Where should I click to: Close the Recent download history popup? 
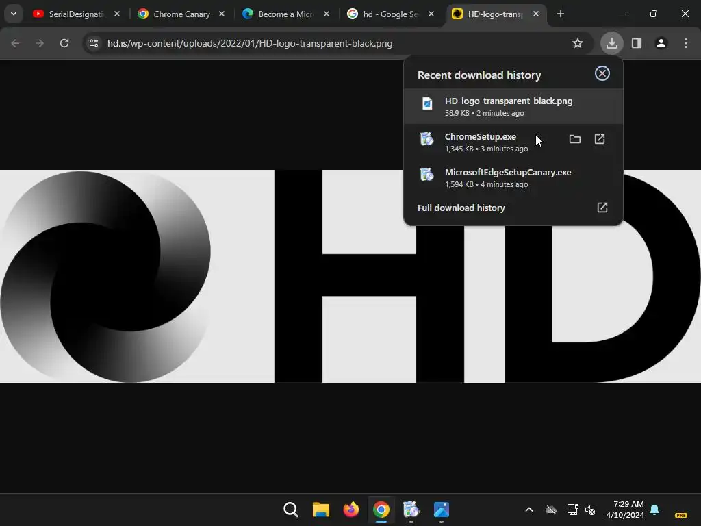point(602,73)
